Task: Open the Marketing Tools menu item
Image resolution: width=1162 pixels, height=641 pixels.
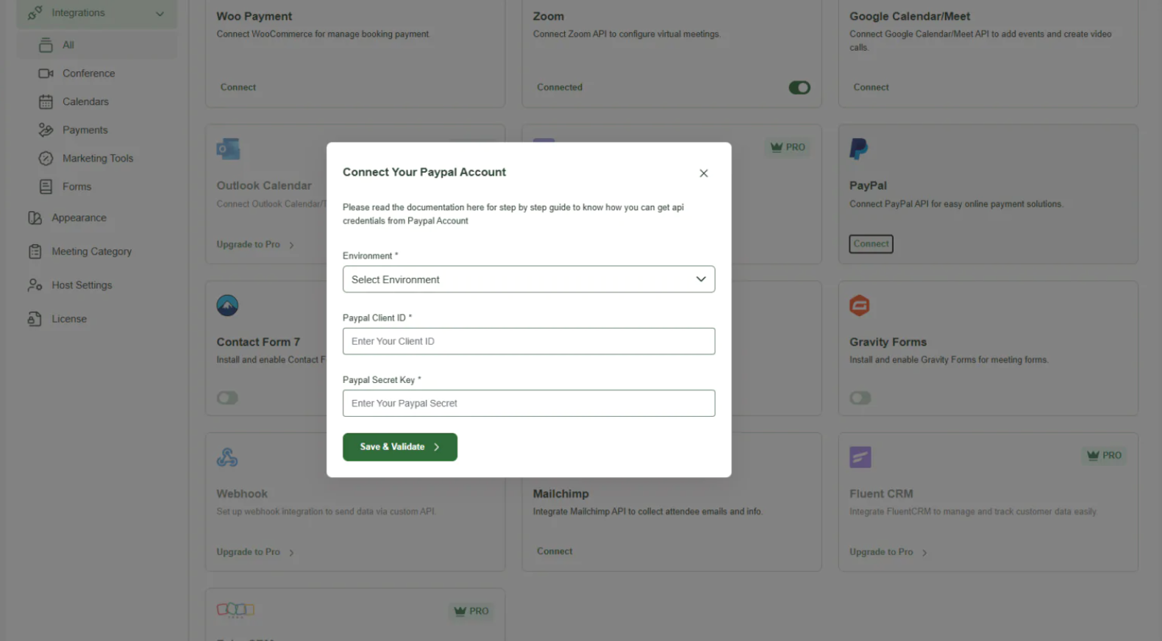Action: point(96,158)
